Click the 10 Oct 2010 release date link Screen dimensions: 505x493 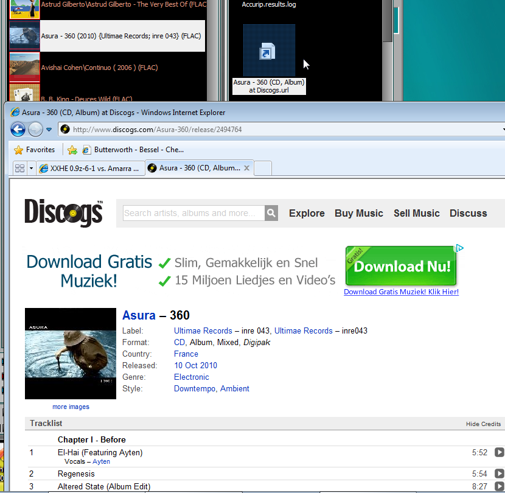click(x=195, y=366)
